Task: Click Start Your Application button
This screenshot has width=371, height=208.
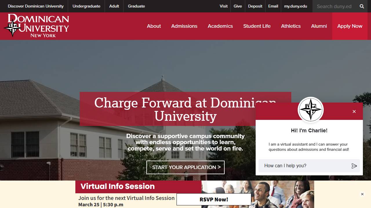Action: coord(185,167)
